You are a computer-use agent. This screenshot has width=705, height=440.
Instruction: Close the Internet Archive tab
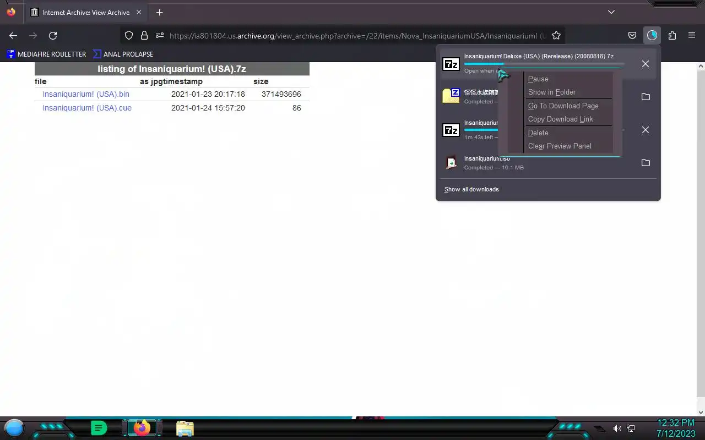pos(138,12)
